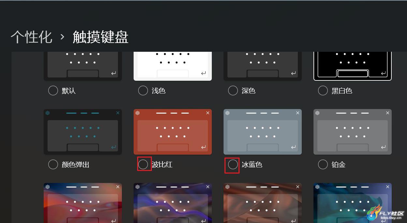Pick the 冰蓝色 radio button
This screenshot has width=407, height=223.
pyautogui.click(x=233, y=164)
